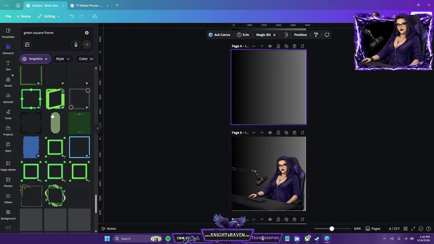Click the green search field
Image resolution: width=434 pixels, height=244 pixels.
coord(53,33)
